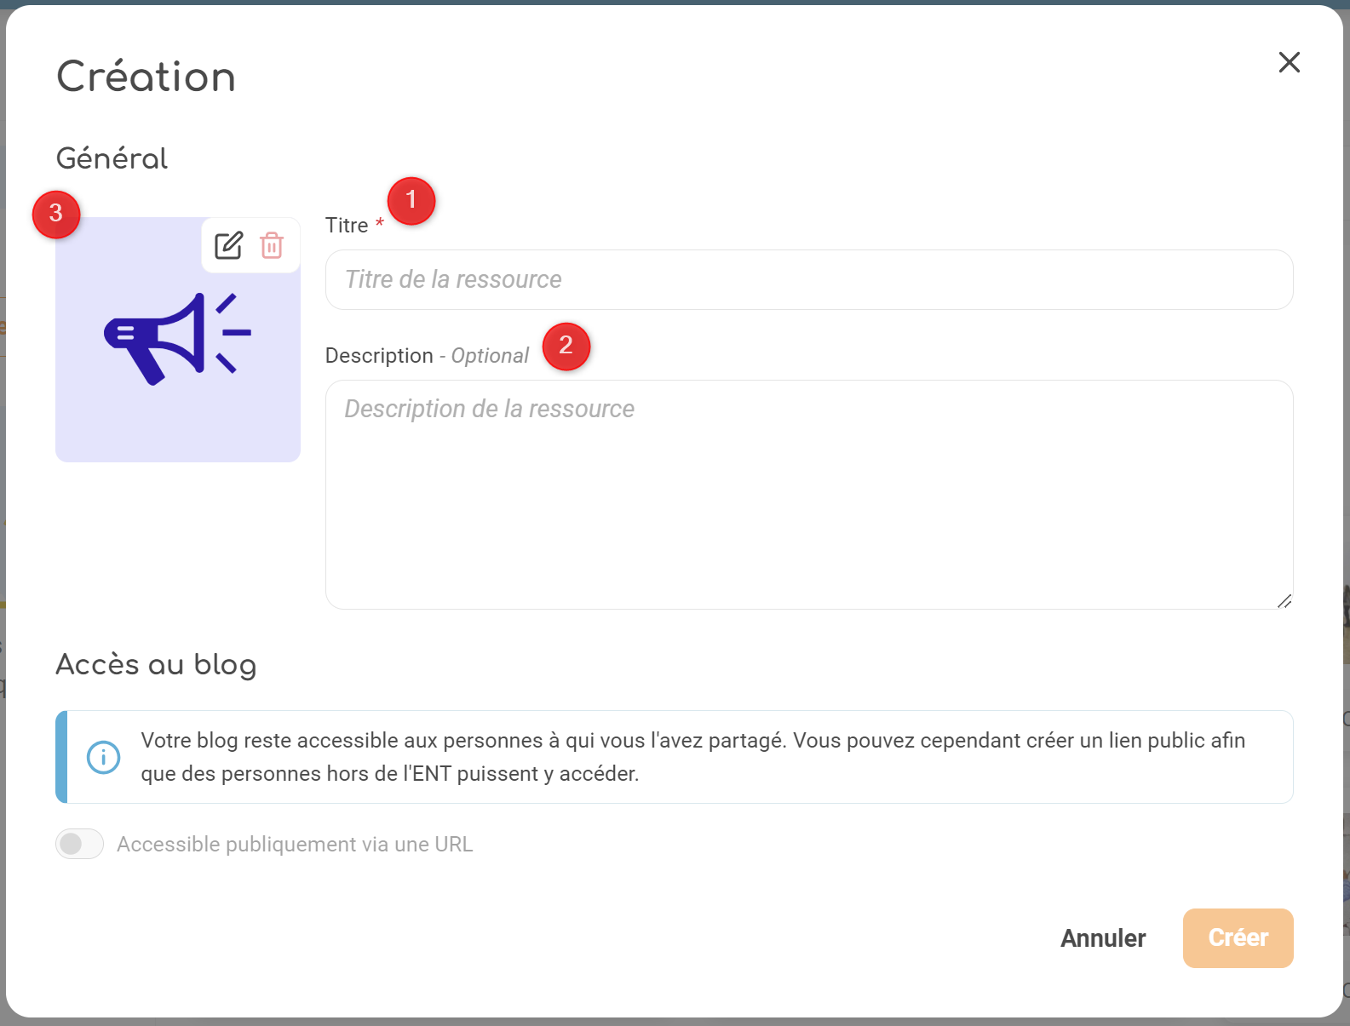
Task: Enable the public URL access toggle
Action: [x=79, y=844]
